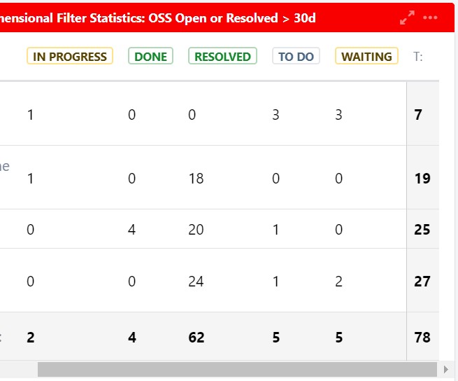The image size is (458, 381).
Task: Open TO DO count 3 in row totaling 7
Action: (275, 114)
